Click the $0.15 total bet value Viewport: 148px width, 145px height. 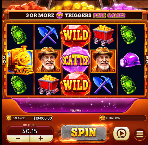(x=30, y=131)
